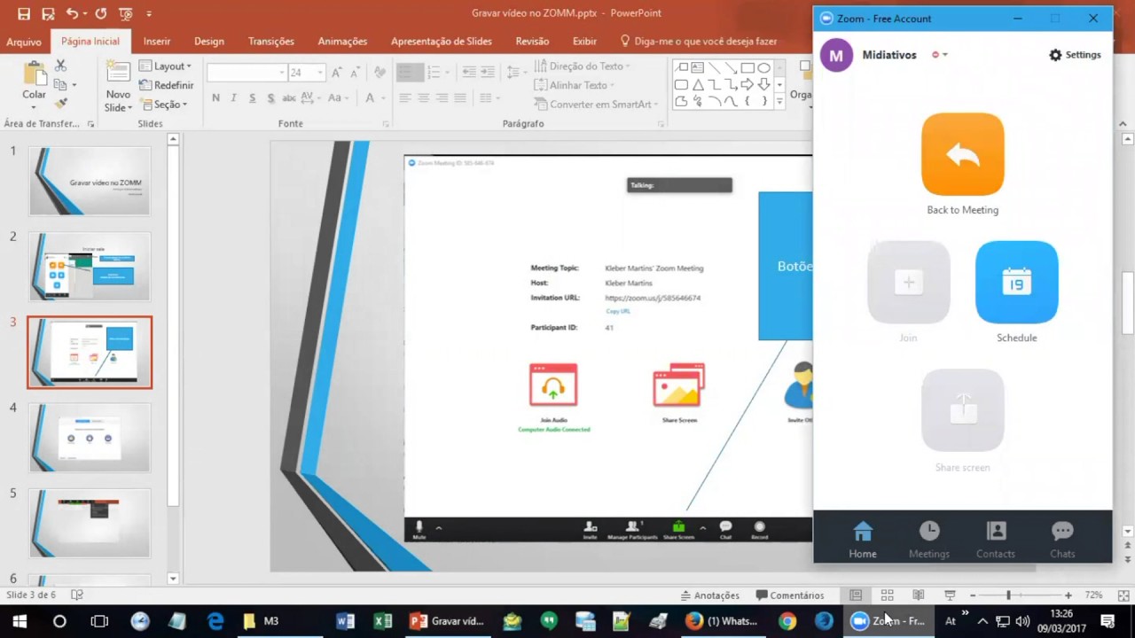Go to Zoom Contacts tab

[996, 540]
